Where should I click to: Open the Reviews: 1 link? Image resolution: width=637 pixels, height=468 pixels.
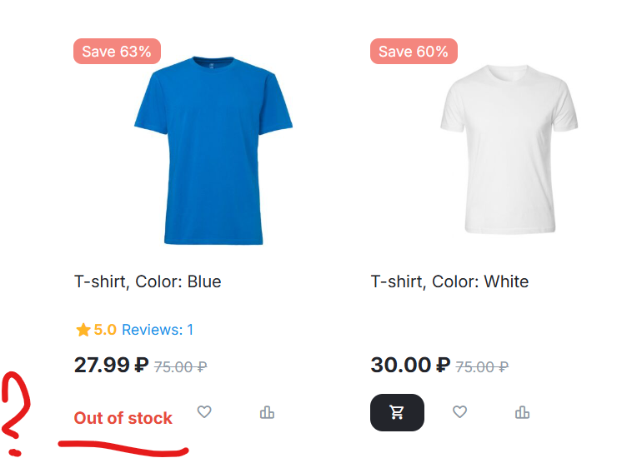[x=158, y=330]
